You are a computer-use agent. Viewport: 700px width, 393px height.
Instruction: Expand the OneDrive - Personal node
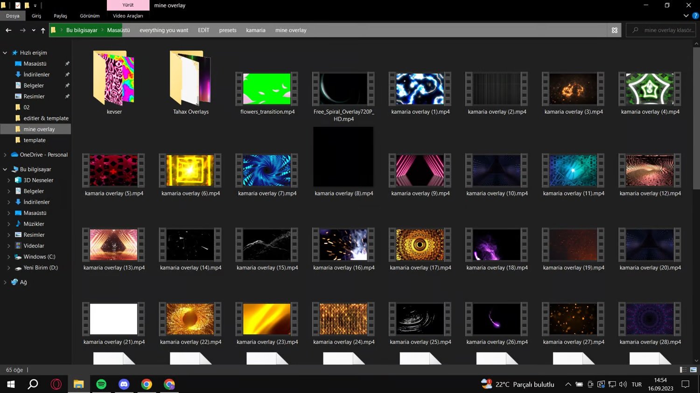5,155
